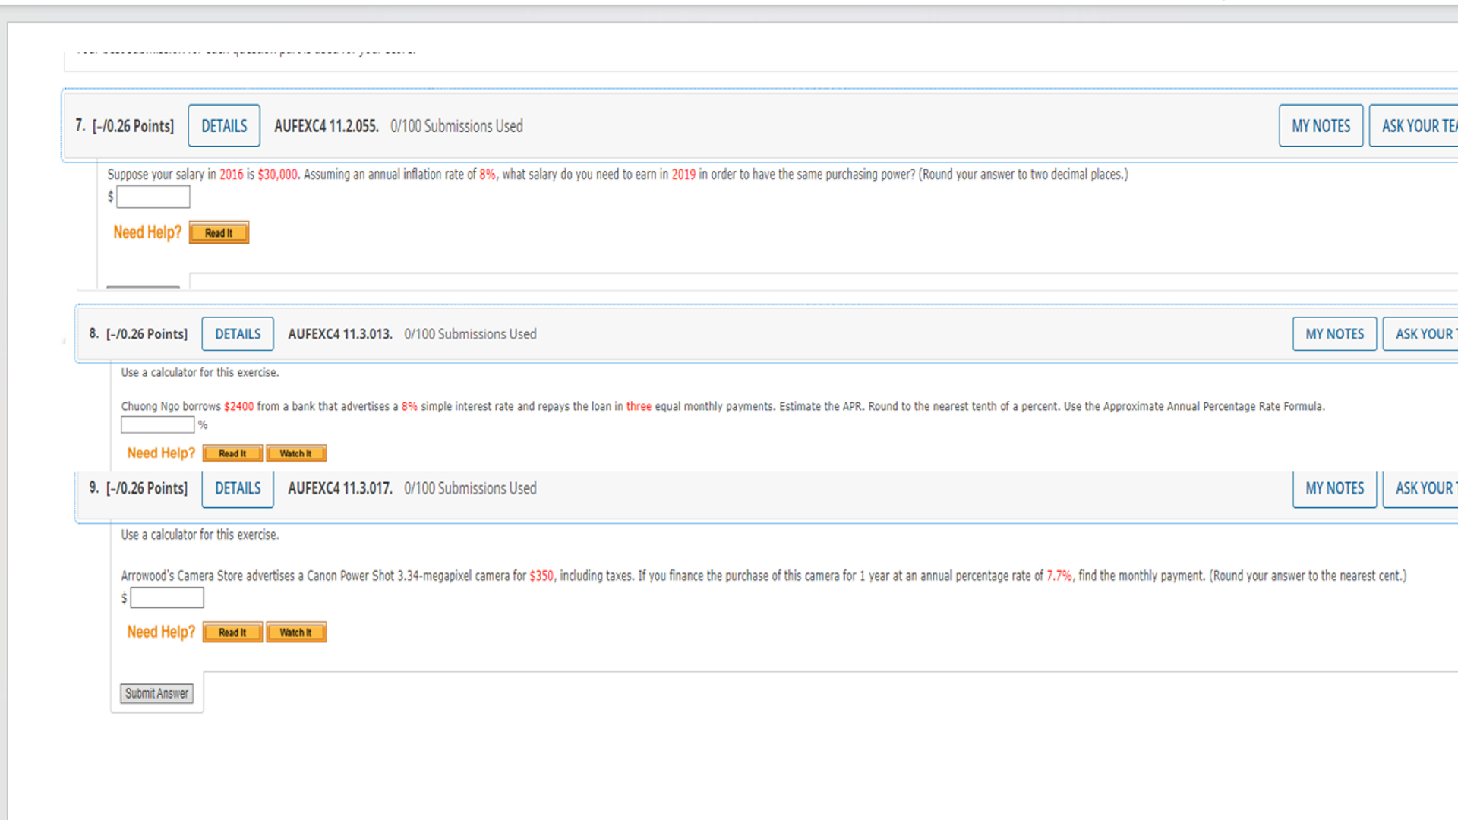Click Read It for the salary inflation question

(x=218, y=232)
